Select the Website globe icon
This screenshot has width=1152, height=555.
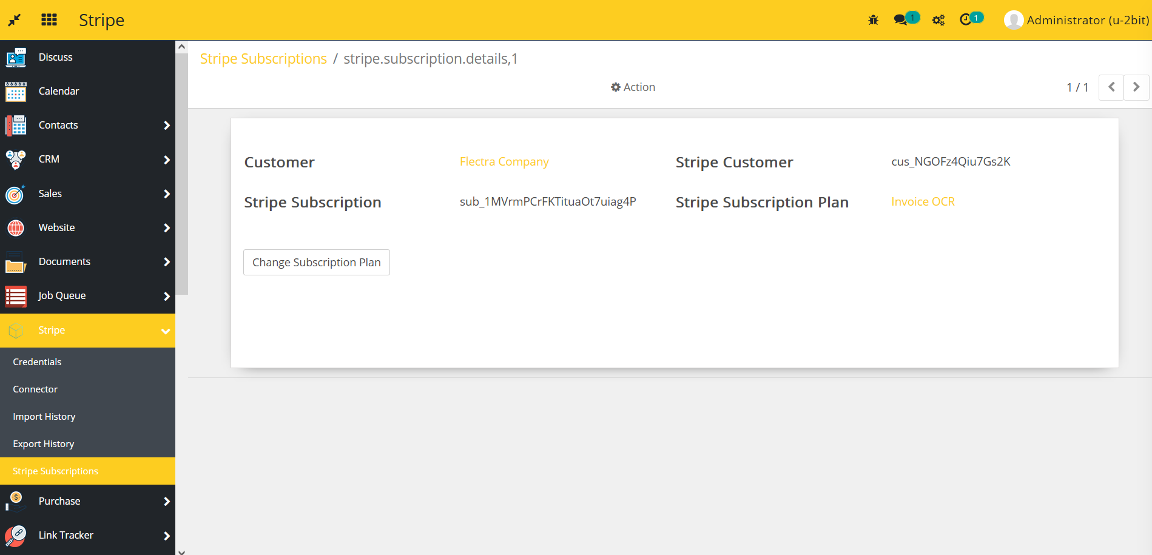click(x=15, y=227)
